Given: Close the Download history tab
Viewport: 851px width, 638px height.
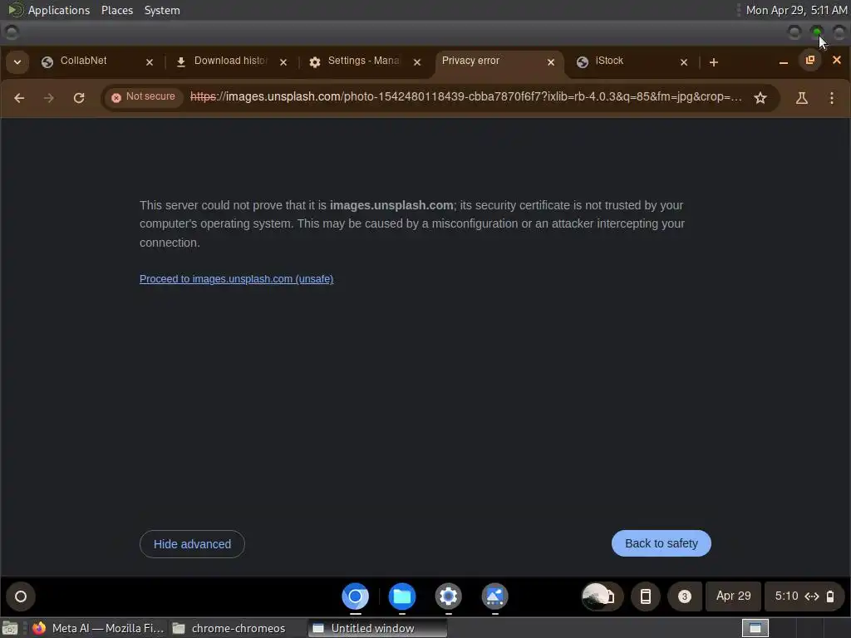Looking at the screenshot, I should [283, 62].
